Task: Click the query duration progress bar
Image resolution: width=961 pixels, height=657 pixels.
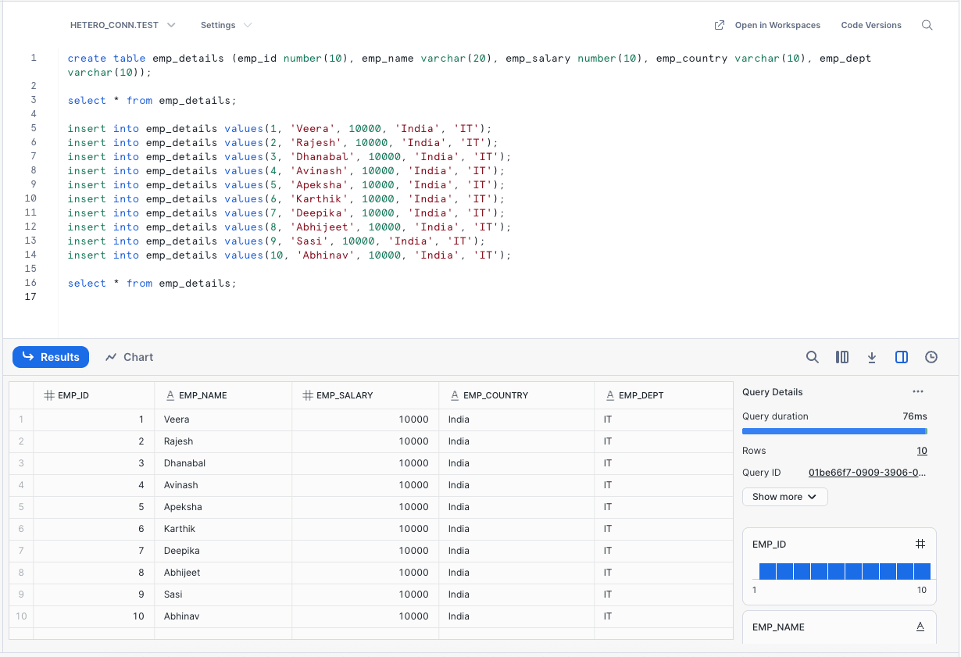Action: pos(834,431)
